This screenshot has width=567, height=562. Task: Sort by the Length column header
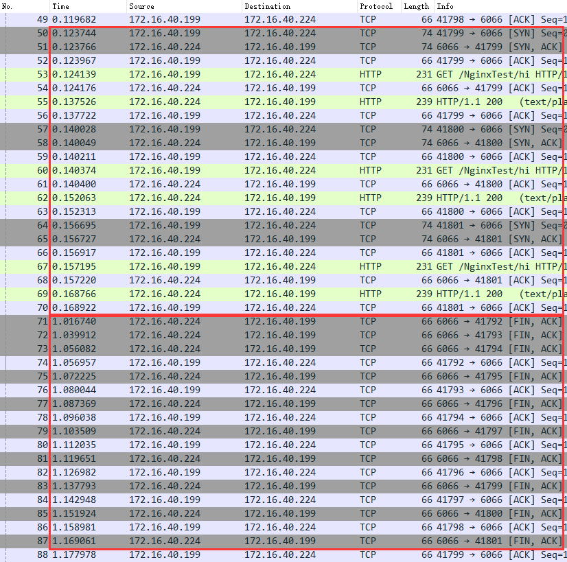[417, 6]
